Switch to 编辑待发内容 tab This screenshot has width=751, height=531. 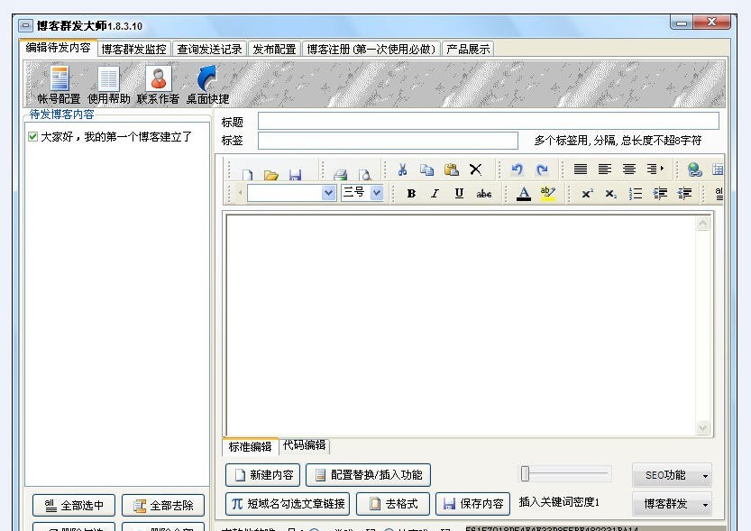pyautogui.click(x=58, y=48)
